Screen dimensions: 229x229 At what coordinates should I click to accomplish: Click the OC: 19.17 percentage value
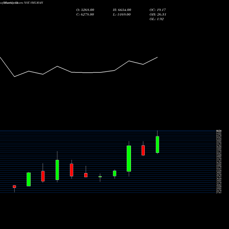tap(158, 10)
